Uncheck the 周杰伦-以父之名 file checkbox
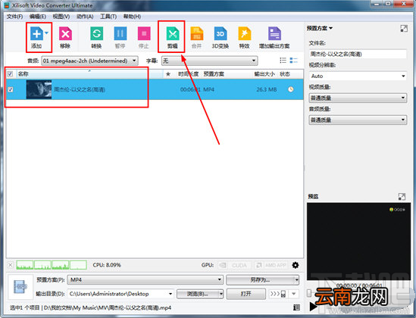Screen dimensions: 416x318 point(11,89)
